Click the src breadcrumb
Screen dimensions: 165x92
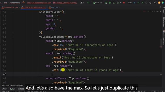pos(5,3)
